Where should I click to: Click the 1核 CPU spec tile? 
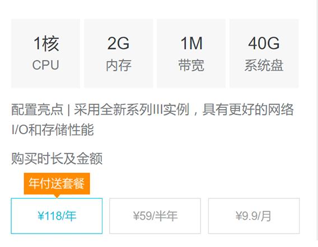coord(46,54)
